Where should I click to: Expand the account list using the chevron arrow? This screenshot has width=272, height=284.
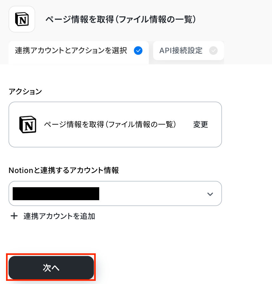210,194
